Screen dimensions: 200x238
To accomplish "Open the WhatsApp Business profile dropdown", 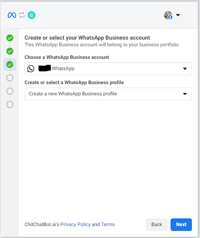I will [x=108, y=94].
